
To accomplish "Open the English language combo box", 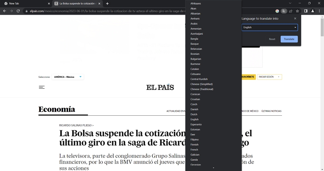I will (x=270, y=27).
